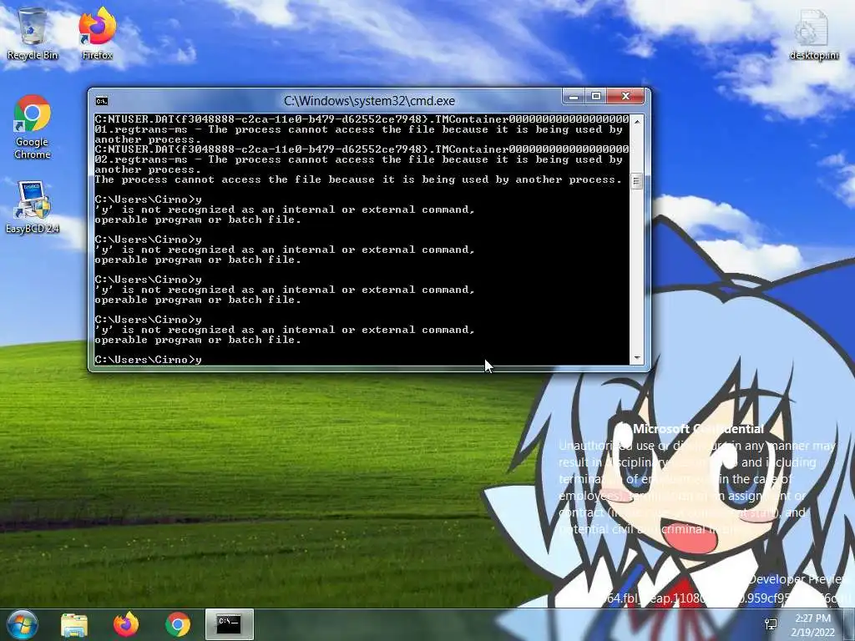Viewport: 855px width, 641px height.
Task: Launch EasyBCD 2.4 desktop shortcut
Action: click(x=33, y=207)
